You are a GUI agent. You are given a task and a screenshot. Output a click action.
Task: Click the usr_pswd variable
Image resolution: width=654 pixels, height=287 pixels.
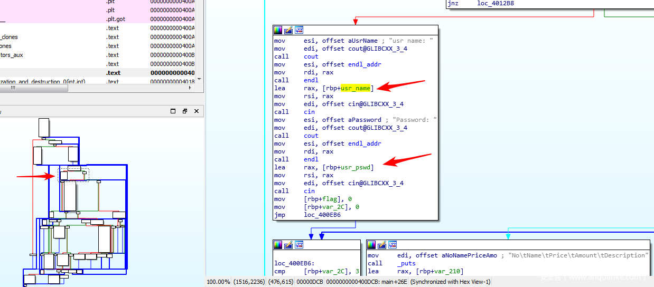(x=356, y=167)
